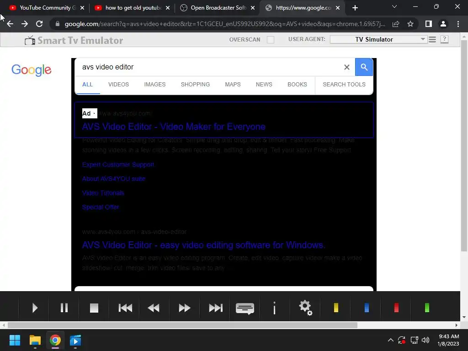The height and width of the screenshot is (351, 468).
Task: Click the Smart Tv Emulator logo
Action: [x=74, y=40]
